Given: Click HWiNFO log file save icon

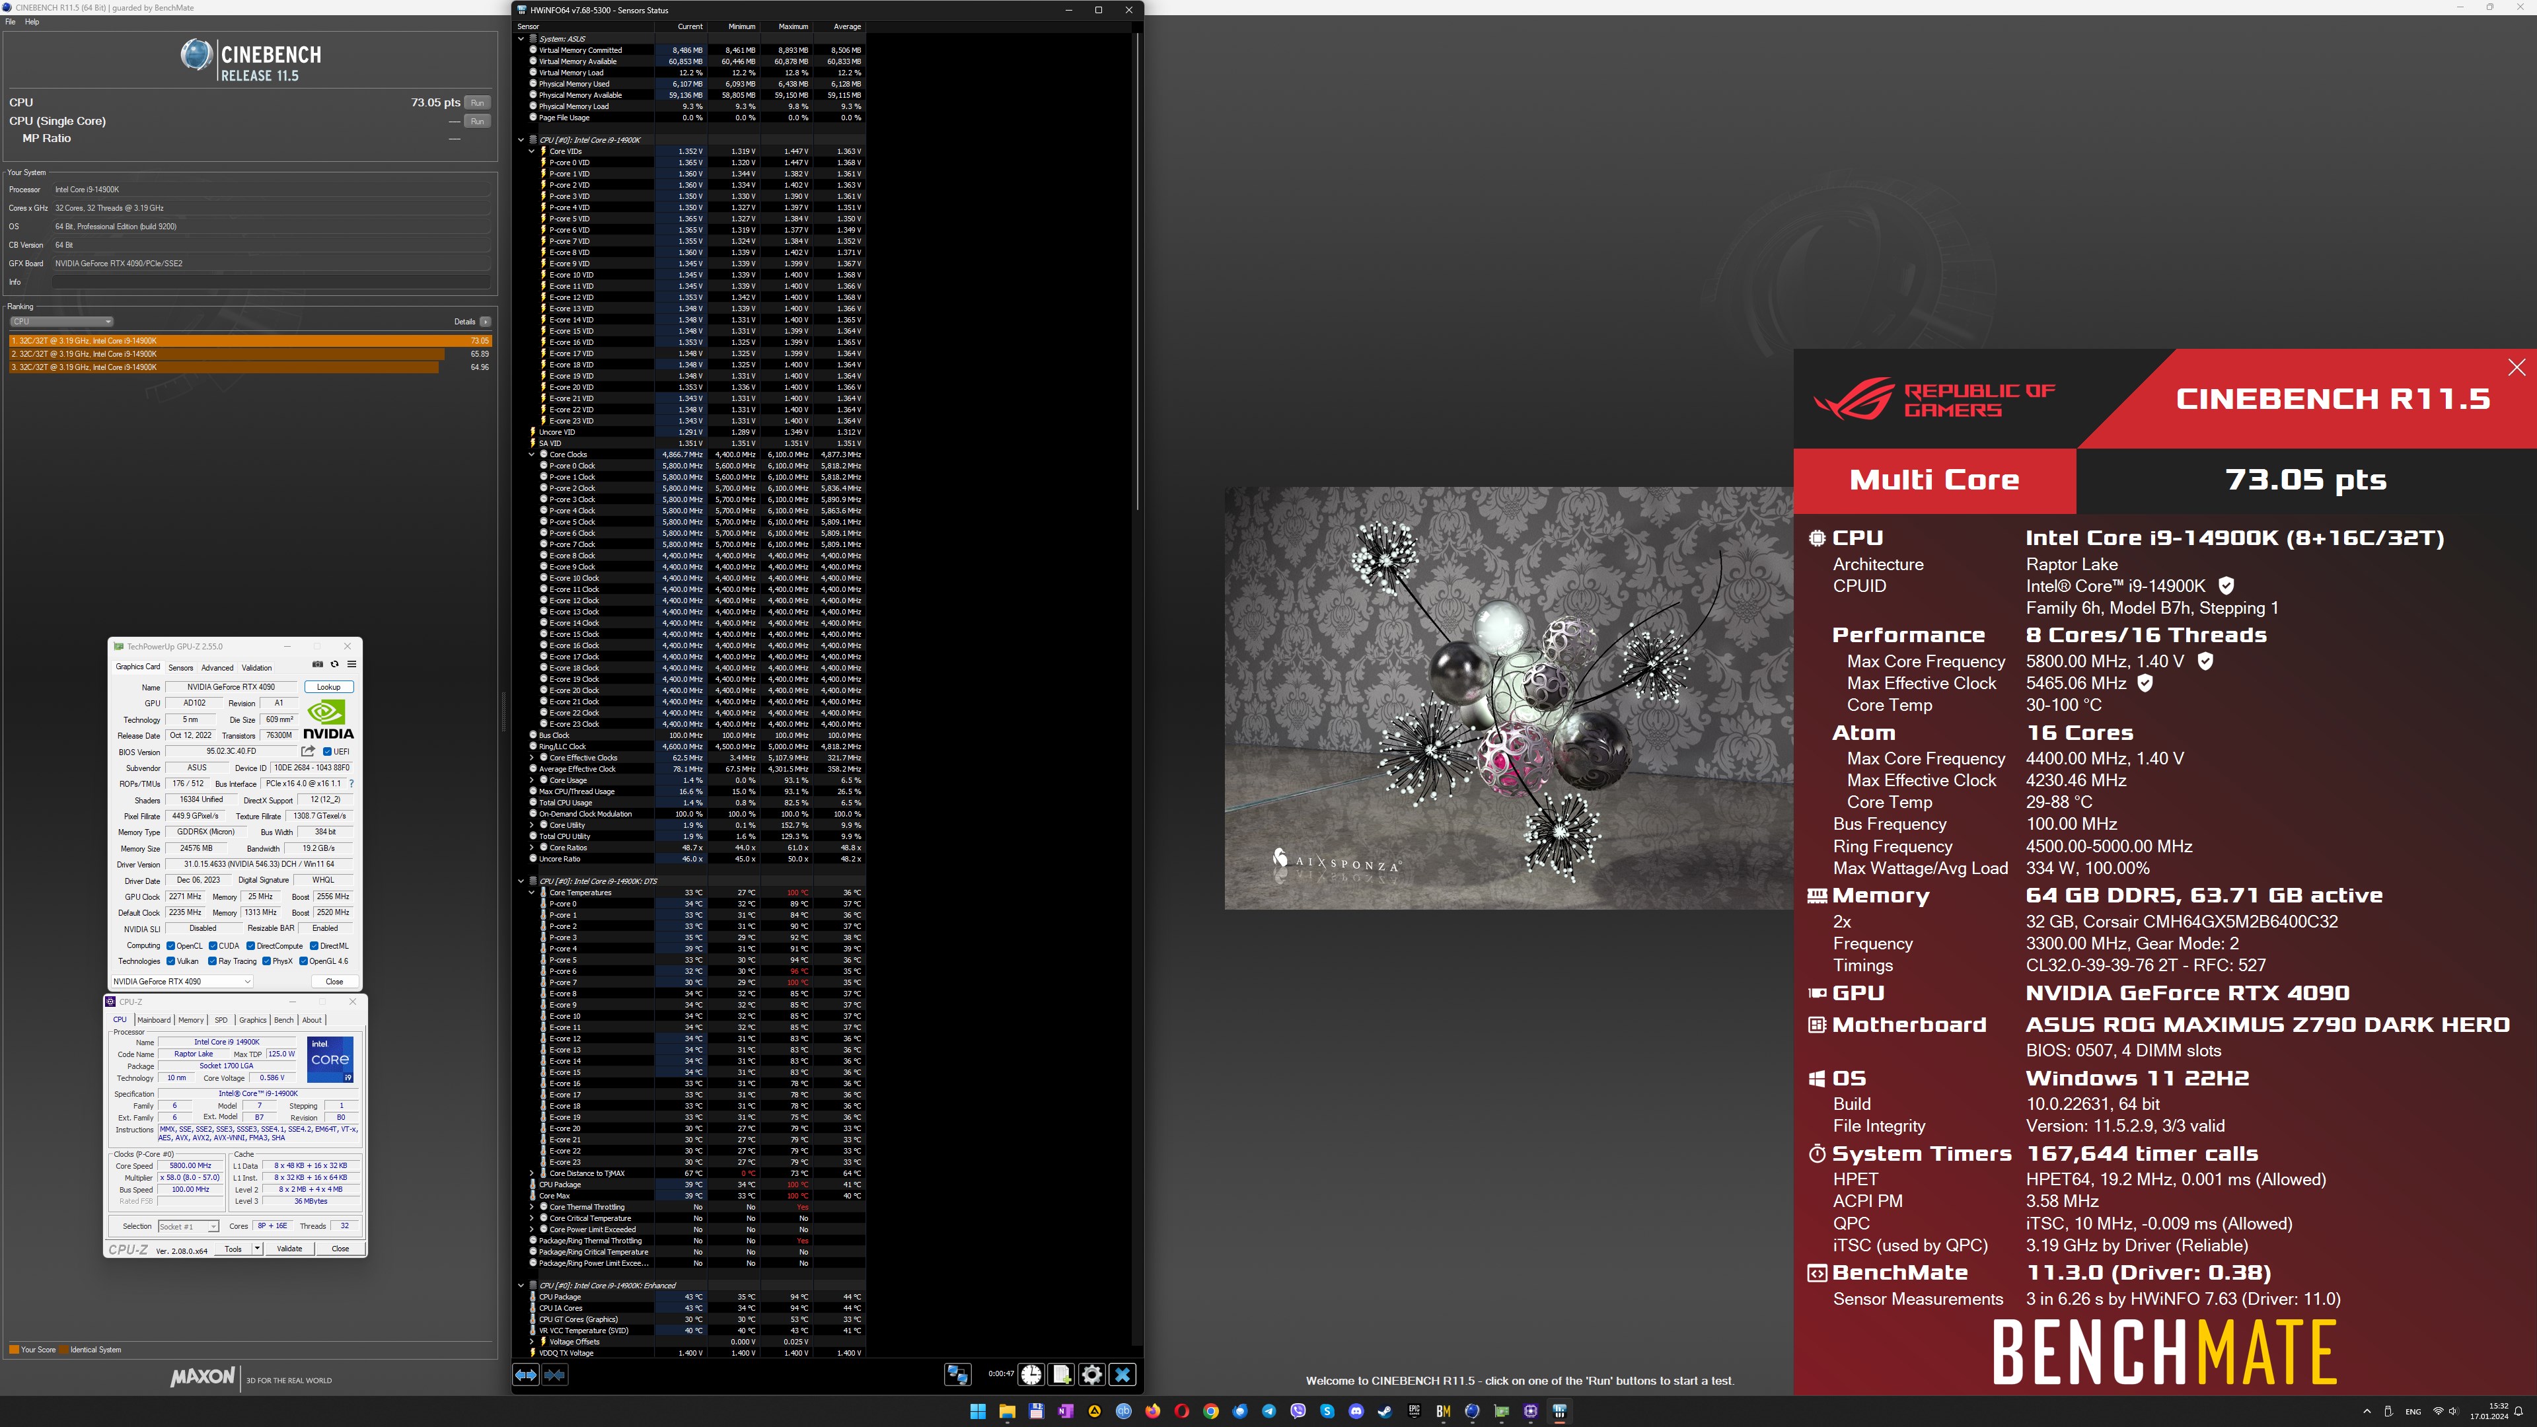Looking at the screenshot, I should [1062, 1375].
